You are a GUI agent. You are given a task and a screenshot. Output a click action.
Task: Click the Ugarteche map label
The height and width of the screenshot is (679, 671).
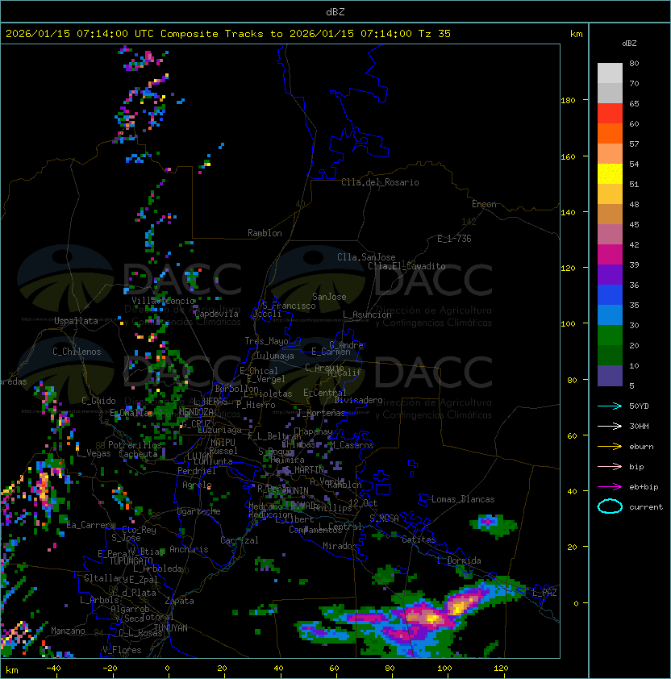199,511
